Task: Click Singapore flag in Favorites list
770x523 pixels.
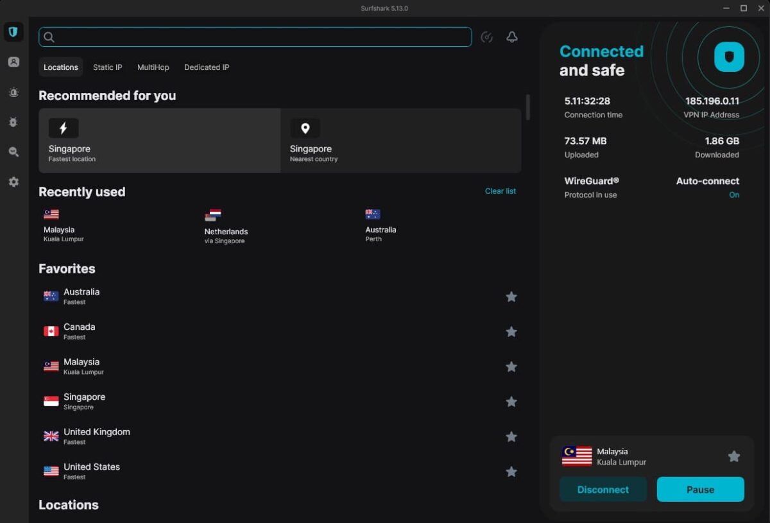Action: (x=51, y=401)
